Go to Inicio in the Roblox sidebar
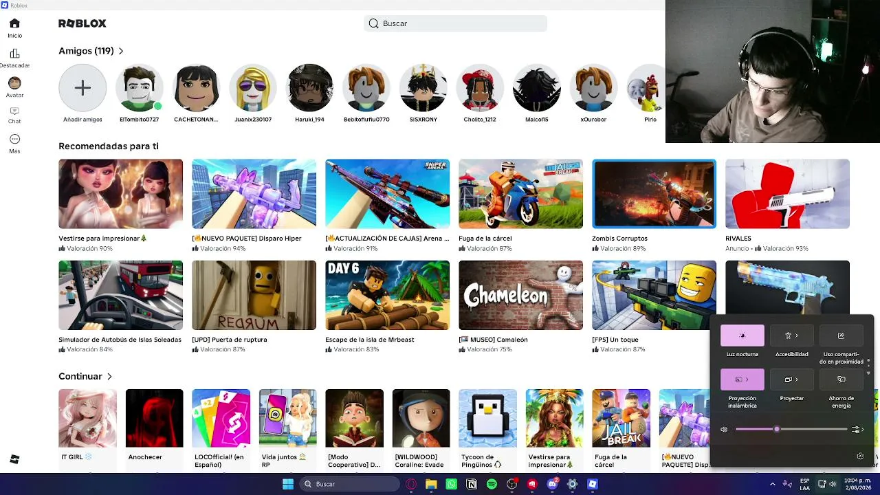Viewport: 880px width, 495px height. tap(14, 28)
